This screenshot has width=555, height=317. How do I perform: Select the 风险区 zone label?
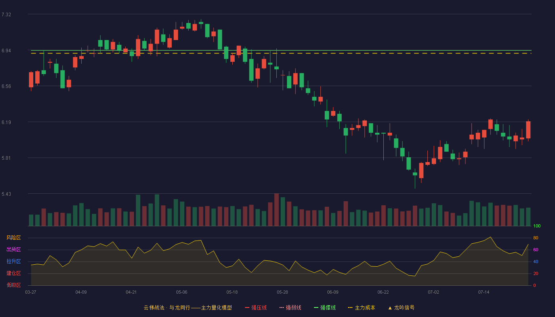(x=13, y=238)
